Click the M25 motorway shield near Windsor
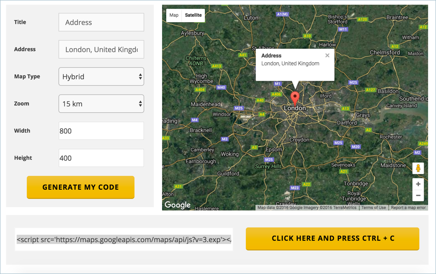The height and width of the screenshot is (274, 436). click(238, 108)
